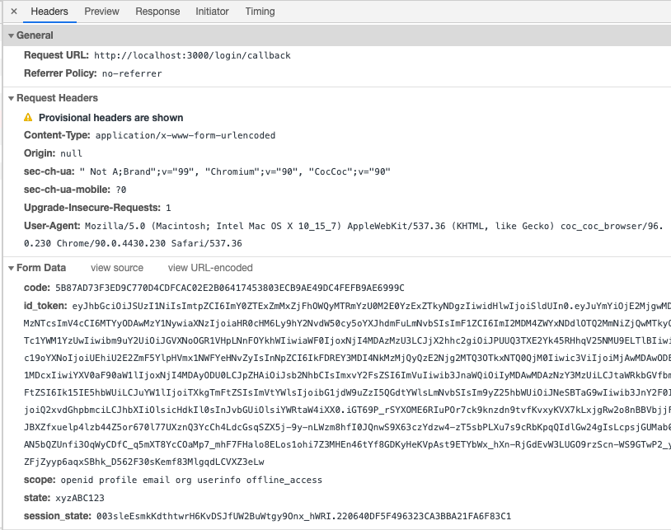Click the Content-Type header value
The width and height of the screenshot is (671, 530).
point(185,135)
